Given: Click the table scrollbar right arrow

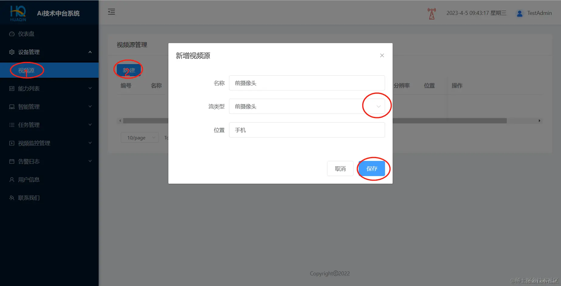Looking at the screenshot, I should (x=539, y=121).
